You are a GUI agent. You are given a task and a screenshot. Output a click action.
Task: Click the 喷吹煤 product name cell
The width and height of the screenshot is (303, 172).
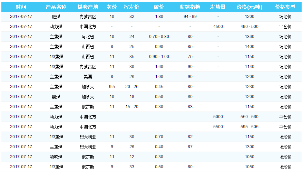56,157
